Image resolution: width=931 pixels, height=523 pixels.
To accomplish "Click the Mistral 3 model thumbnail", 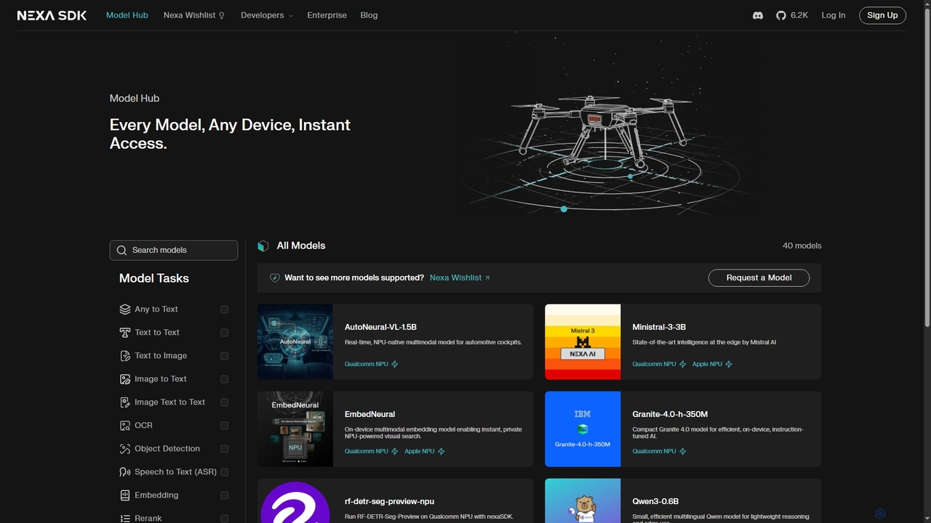I will pos(583,342).
